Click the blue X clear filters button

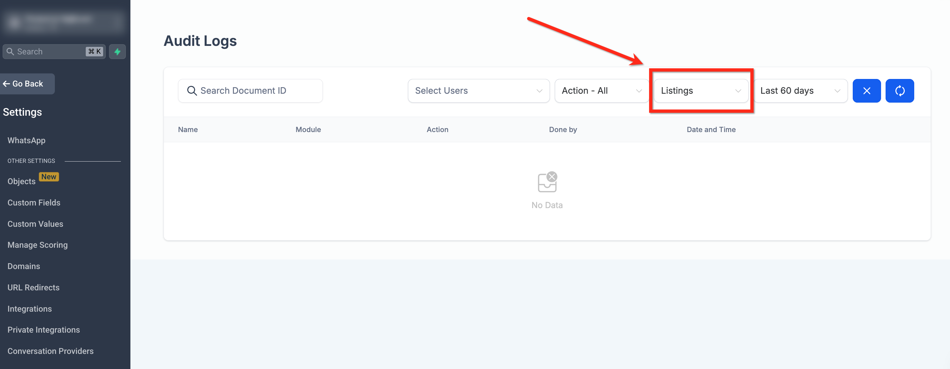(x=866, y=90)
